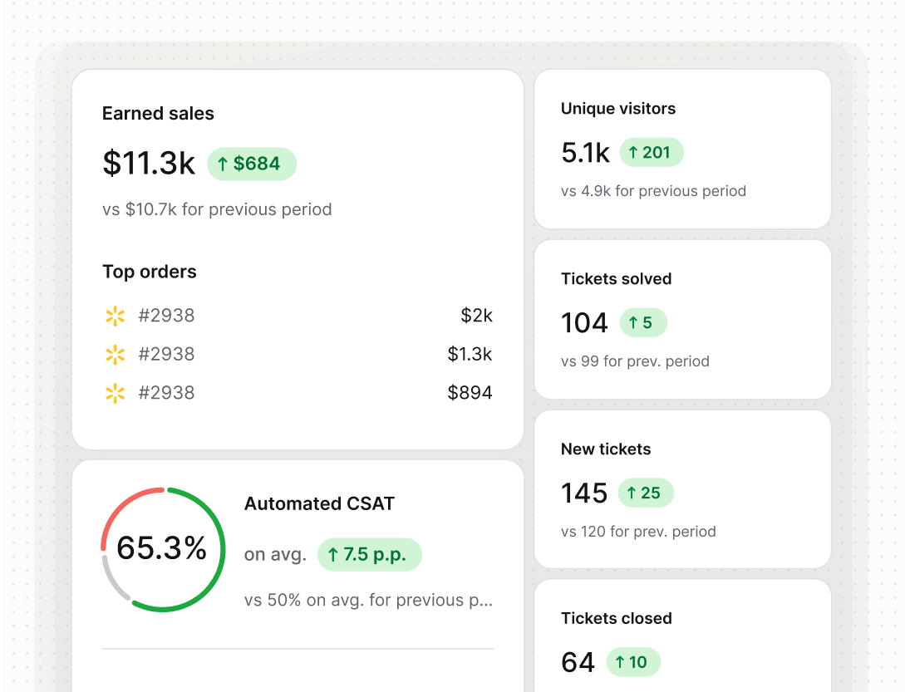Click the vs 99 for prev. period text
The height and width of the screenshot is (692, 905).
point(635,361)
